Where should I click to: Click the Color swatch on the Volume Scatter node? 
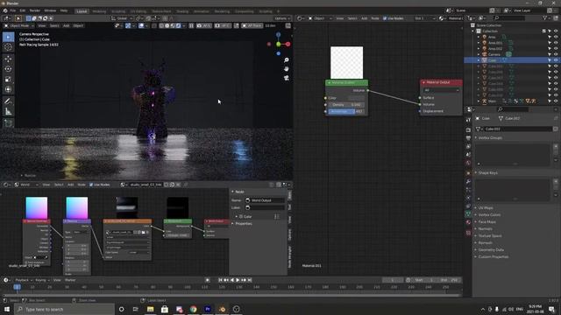(356, 98)
